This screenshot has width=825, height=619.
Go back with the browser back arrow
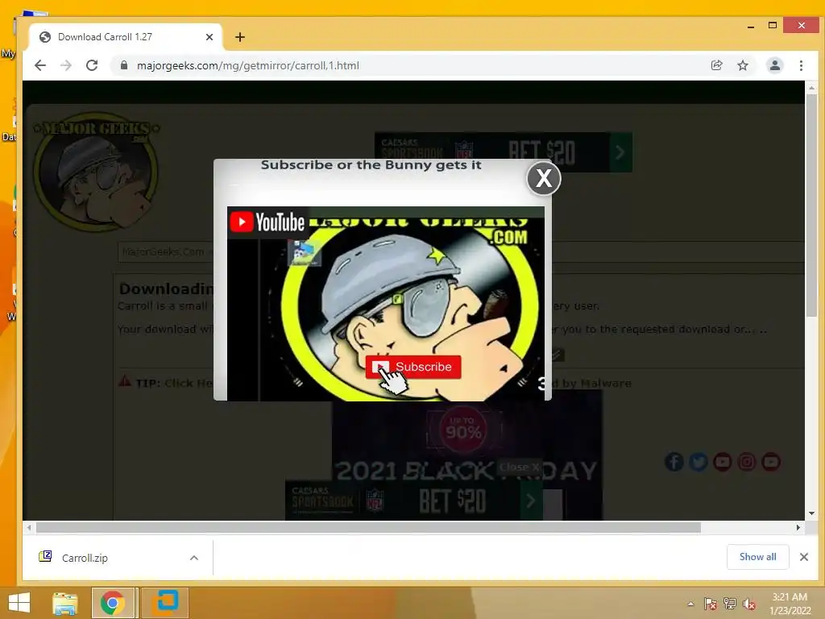[x=40, y=65]
